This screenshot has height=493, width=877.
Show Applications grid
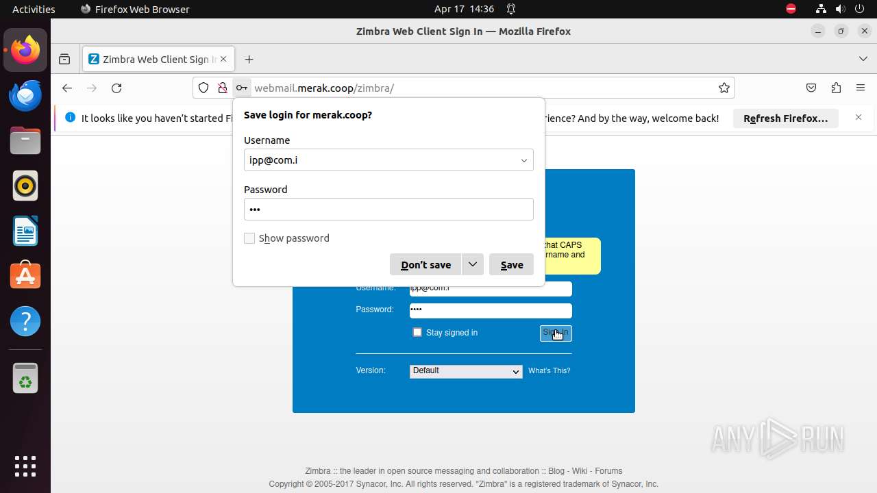25,466
